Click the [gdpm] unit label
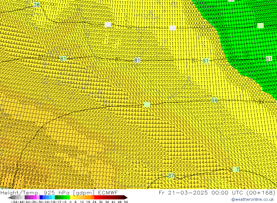The width and height of the screenshot is (277, 203). pos(84,193)
